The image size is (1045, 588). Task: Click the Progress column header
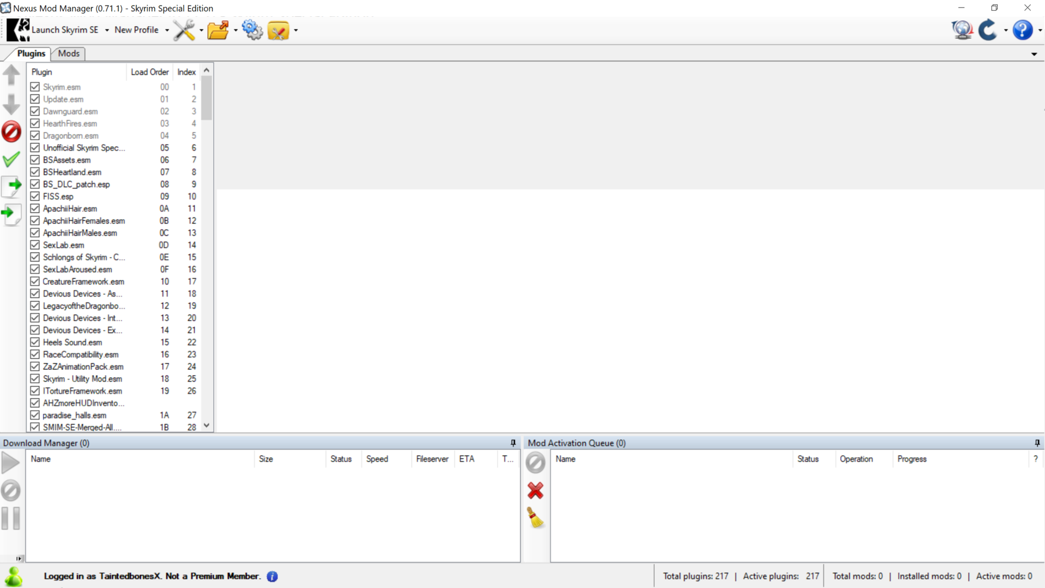point(960,459)
